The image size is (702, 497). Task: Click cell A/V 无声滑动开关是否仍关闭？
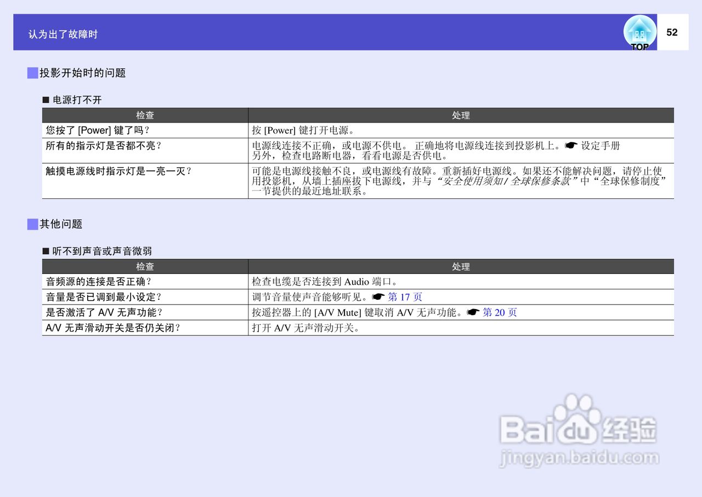145,328
